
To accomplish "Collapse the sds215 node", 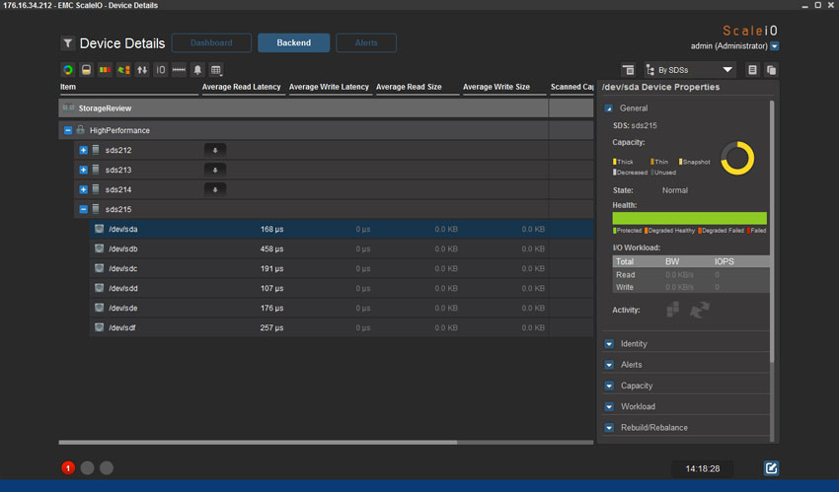I will click(83, 209).
